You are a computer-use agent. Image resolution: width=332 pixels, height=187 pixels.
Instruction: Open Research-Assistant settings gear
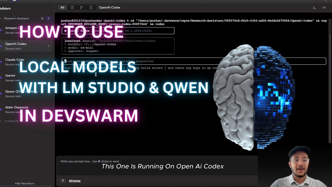point(42,18)
